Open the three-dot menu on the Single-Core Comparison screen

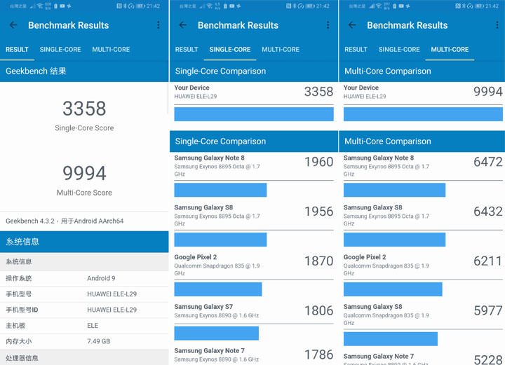pos(328,25)
